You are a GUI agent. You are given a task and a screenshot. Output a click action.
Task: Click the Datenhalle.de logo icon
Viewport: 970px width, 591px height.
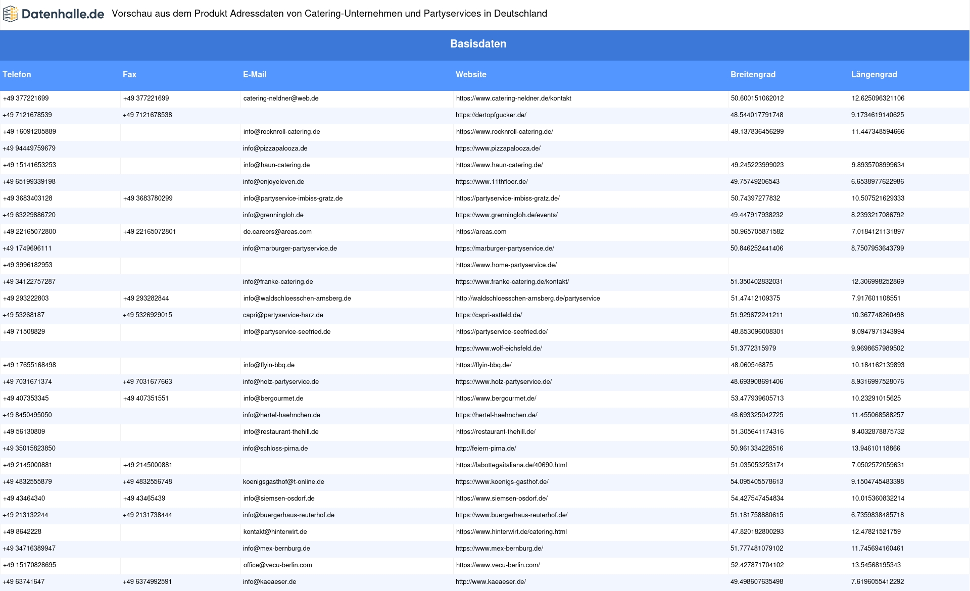(x=10, y=14)
